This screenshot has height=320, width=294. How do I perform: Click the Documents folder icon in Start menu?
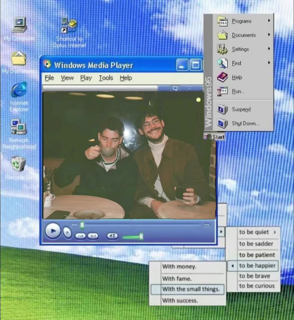[x=222, y=35]
